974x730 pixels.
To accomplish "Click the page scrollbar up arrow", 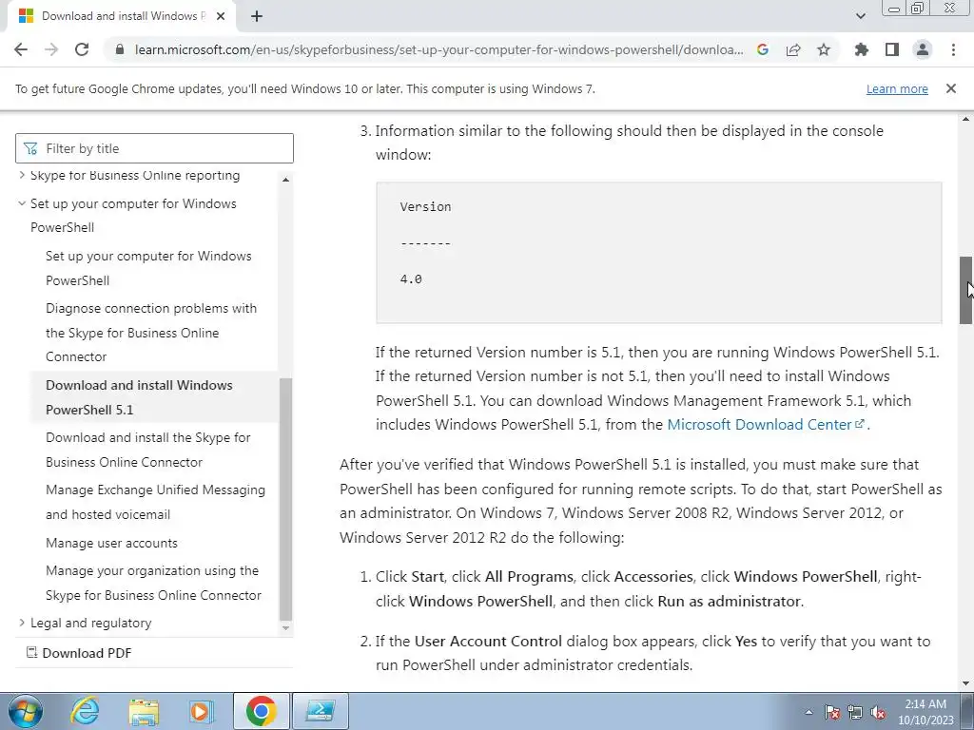I will pyautogui.click(x=966, y=119).
